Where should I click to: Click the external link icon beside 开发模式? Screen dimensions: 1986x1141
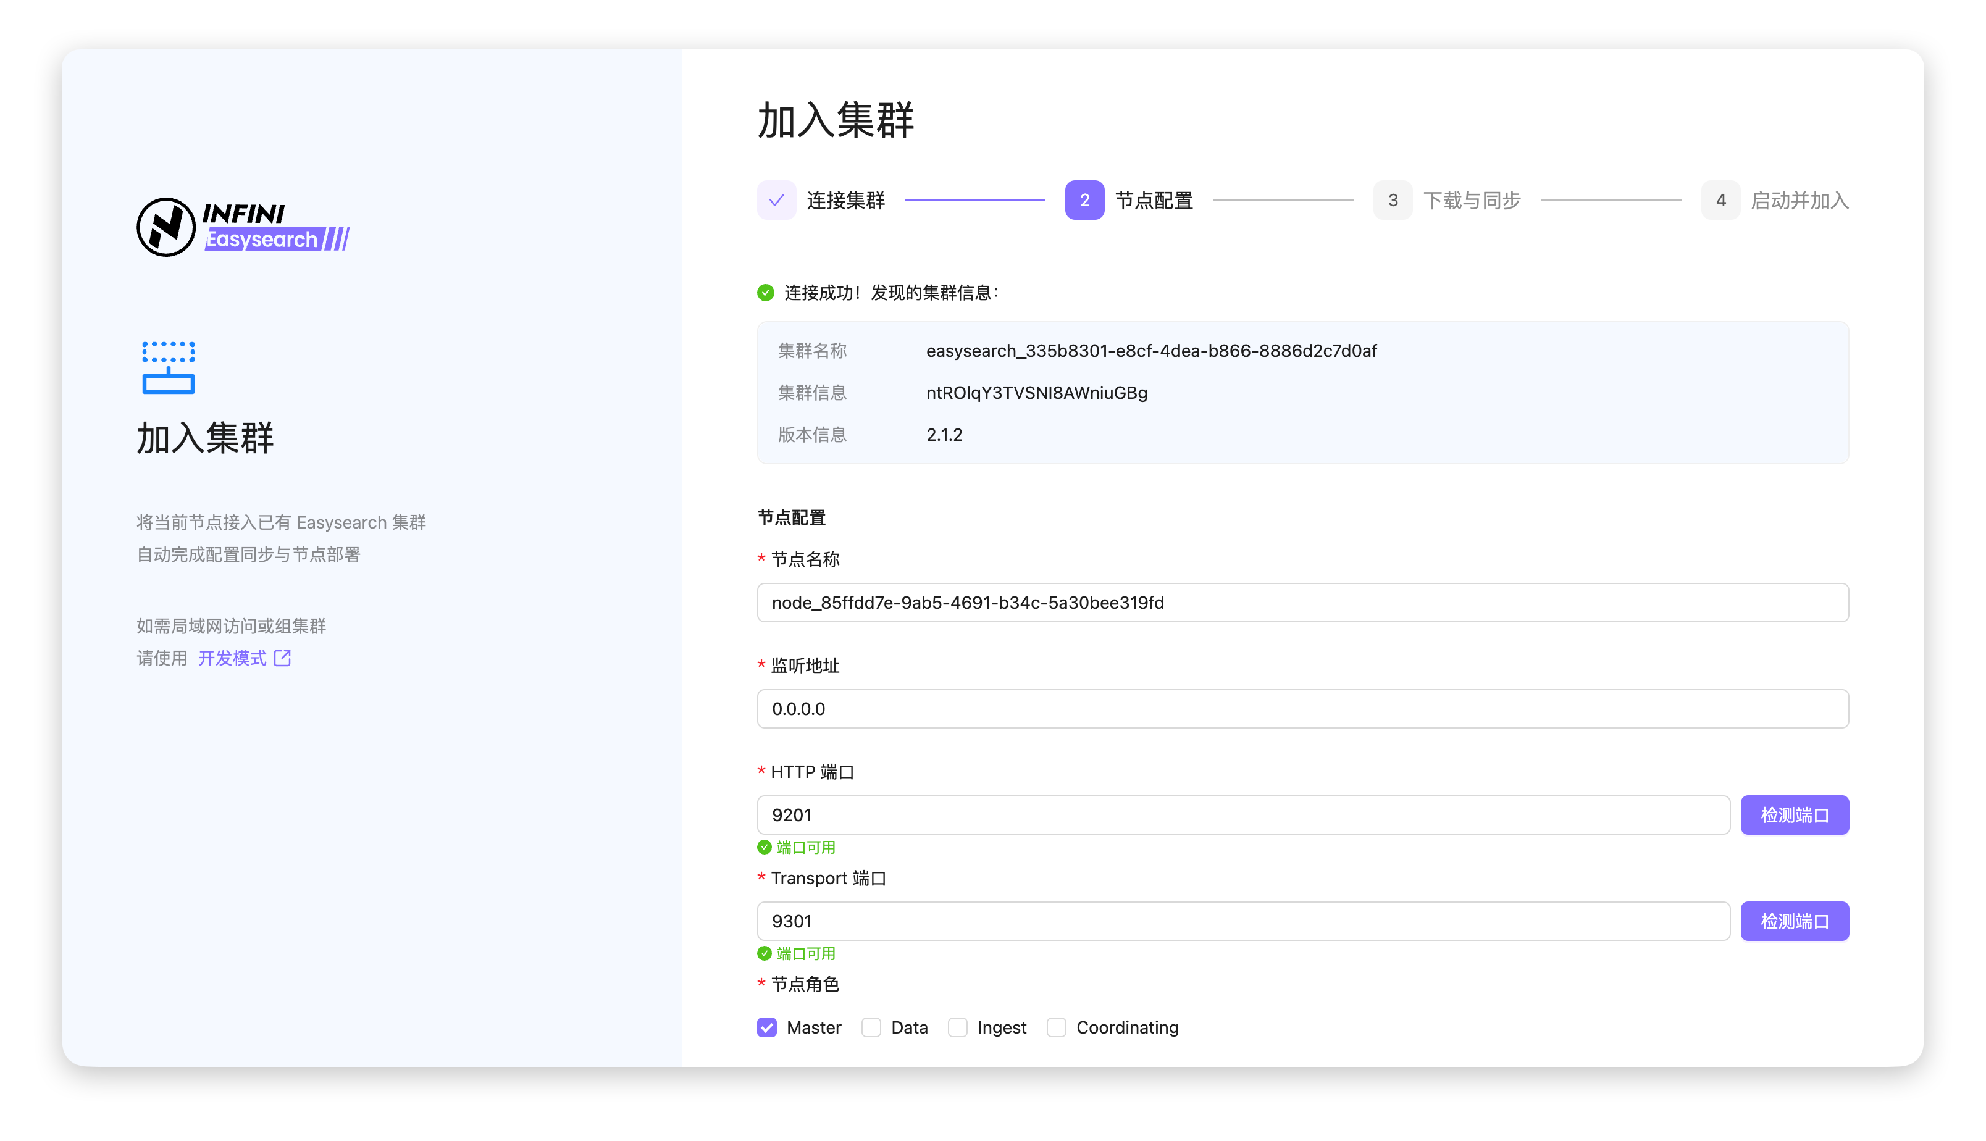pos(282,658)
